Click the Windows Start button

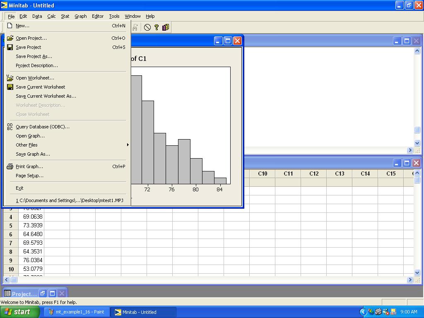point(20,312)
